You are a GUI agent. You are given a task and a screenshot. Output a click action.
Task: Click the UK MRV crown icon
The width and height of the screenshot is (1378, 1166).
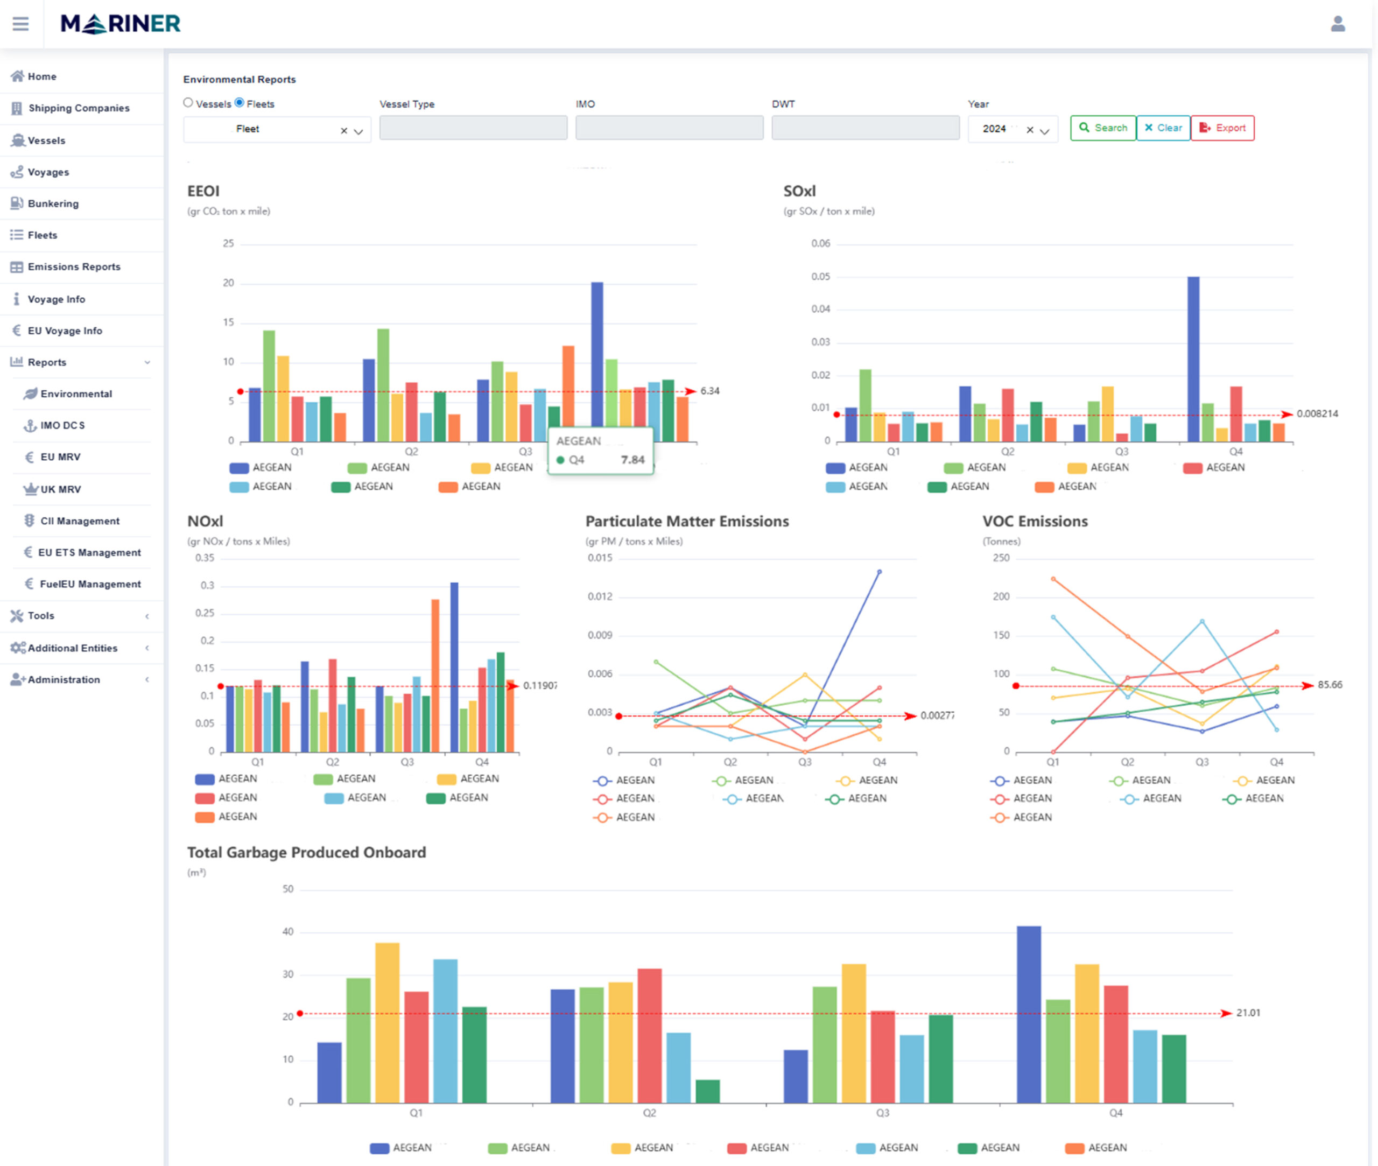[30, 489]
